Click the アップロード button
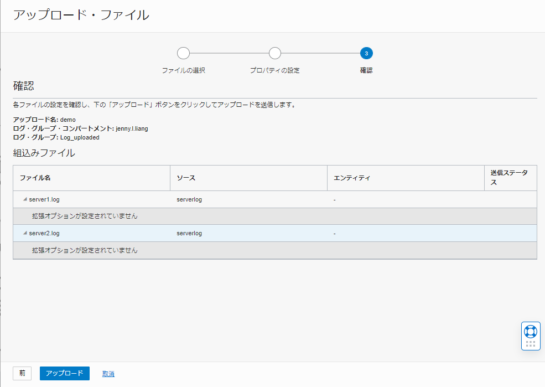Viewport: 545px width, 387px height. coord(64,373)
